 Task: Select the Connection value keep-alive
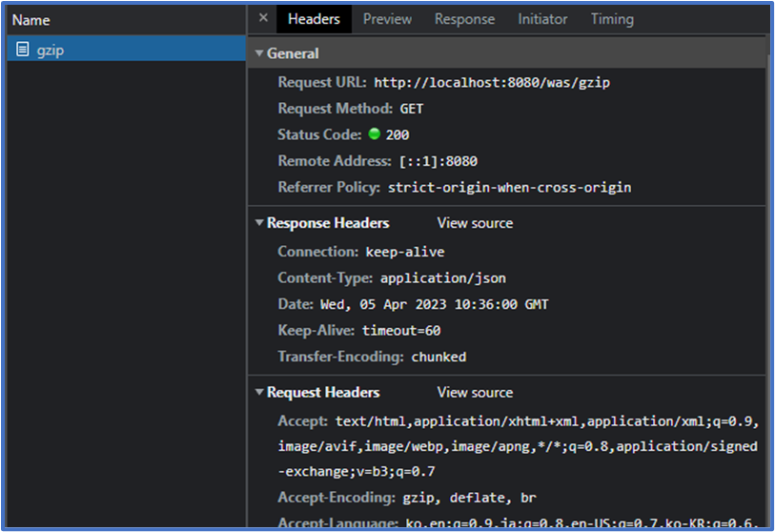click(405, 252)
